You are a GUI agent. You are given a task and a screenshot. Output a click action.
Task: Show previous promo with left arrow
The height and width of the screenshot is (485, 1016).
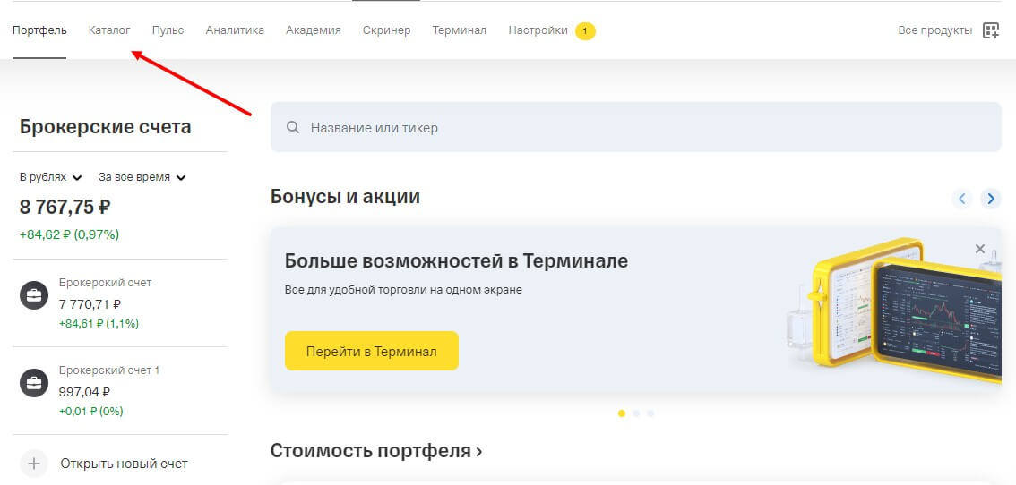tap(962, 199)
